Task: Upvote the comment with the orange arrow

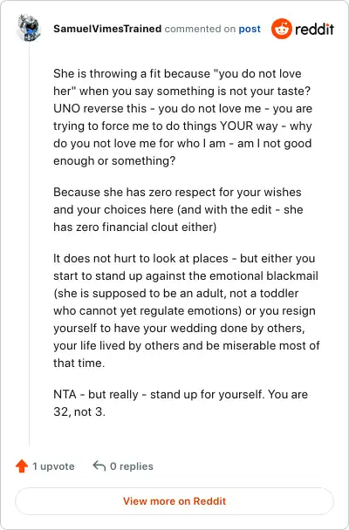Action: coord(22,466)
